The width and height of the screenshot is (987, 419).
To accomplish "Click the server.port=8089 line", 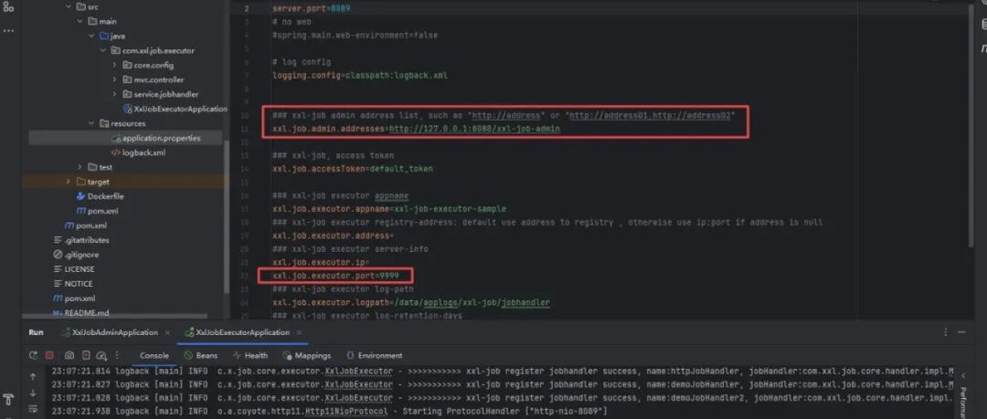I will [312, 9].
